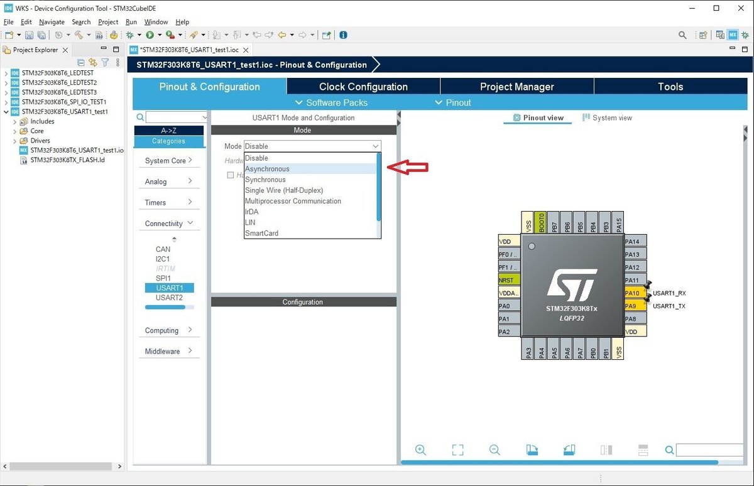Open the Software Packs dropdown

[331, 102]
